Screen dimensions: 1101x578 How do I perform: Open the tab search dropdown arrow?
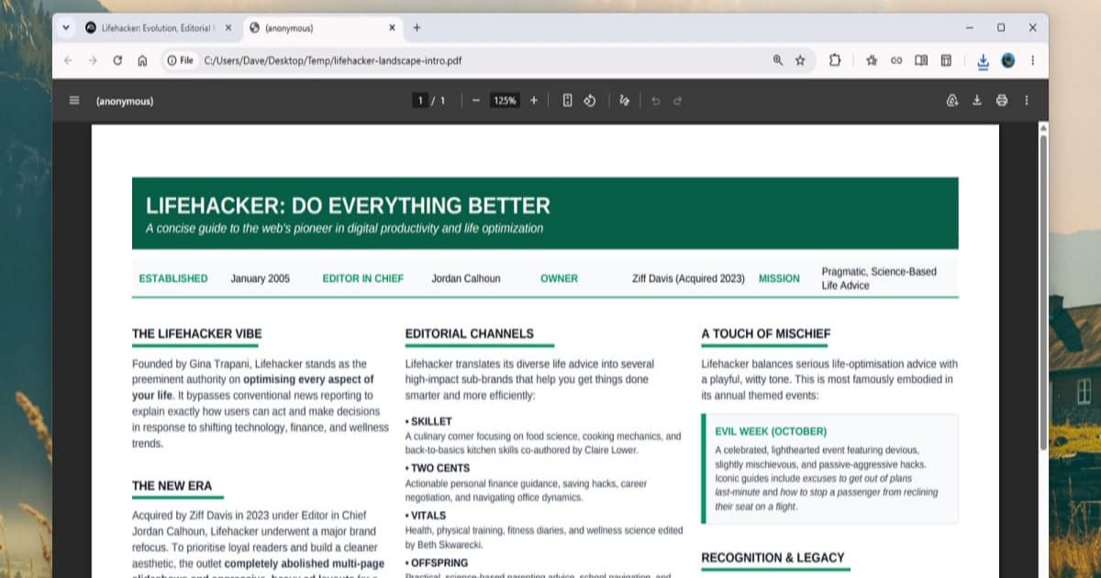point(65,28)
